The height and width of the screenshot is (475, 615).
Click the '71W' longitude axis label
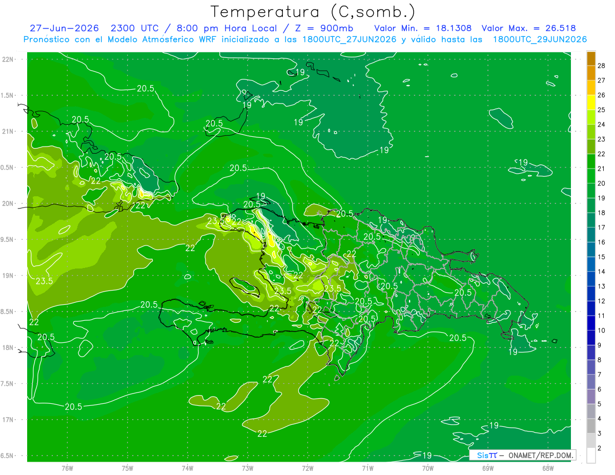(367, 468)
